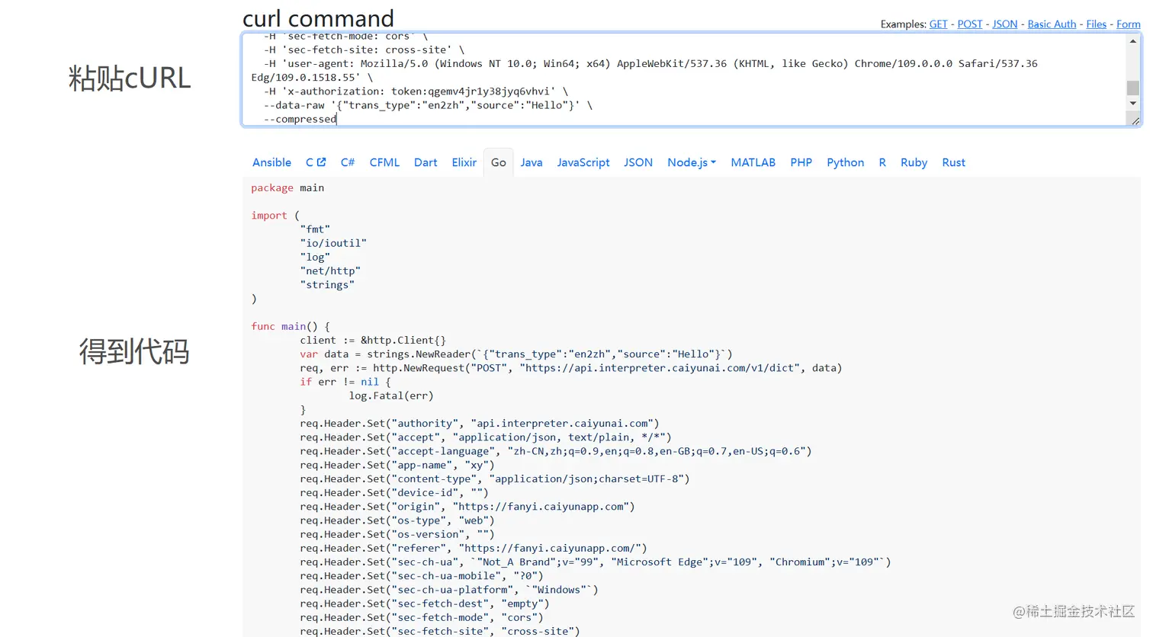Open the POST example link
Viewport: 1153px width, 637px height.
click(970, 24)
